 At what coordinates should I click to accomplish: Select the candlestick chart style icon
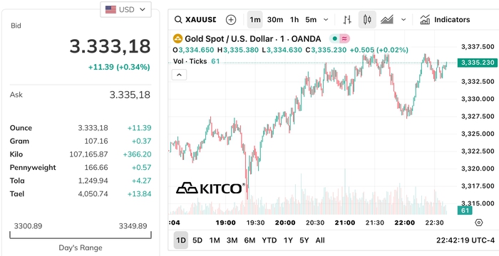tap(367, 20)
